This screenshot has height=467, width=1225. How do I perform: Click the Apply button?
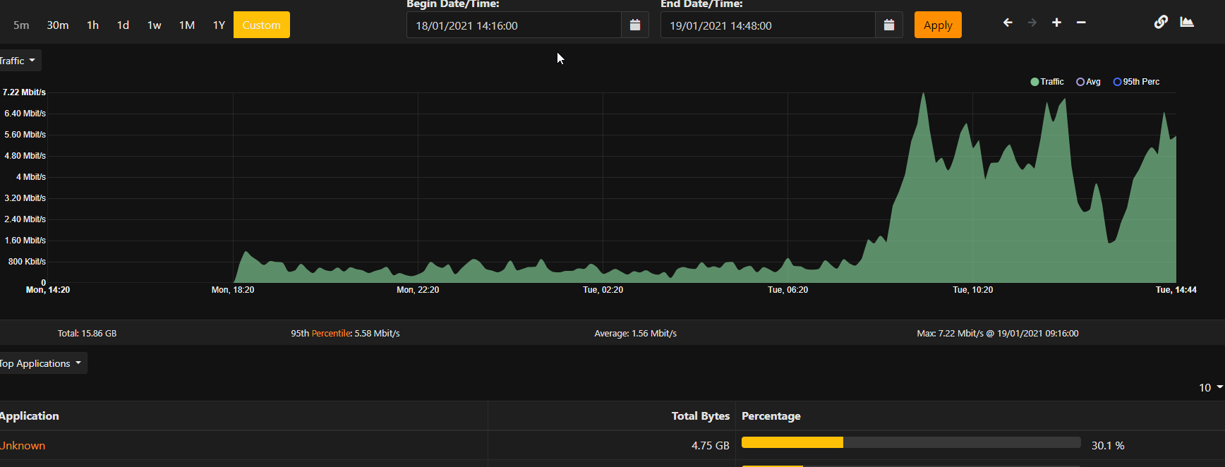point(938,25)
